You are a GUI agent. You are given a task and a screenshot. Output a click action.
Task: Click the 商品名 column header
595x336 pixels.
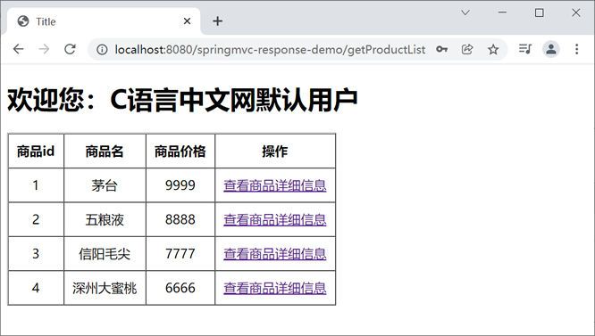[x=105, y=152]
